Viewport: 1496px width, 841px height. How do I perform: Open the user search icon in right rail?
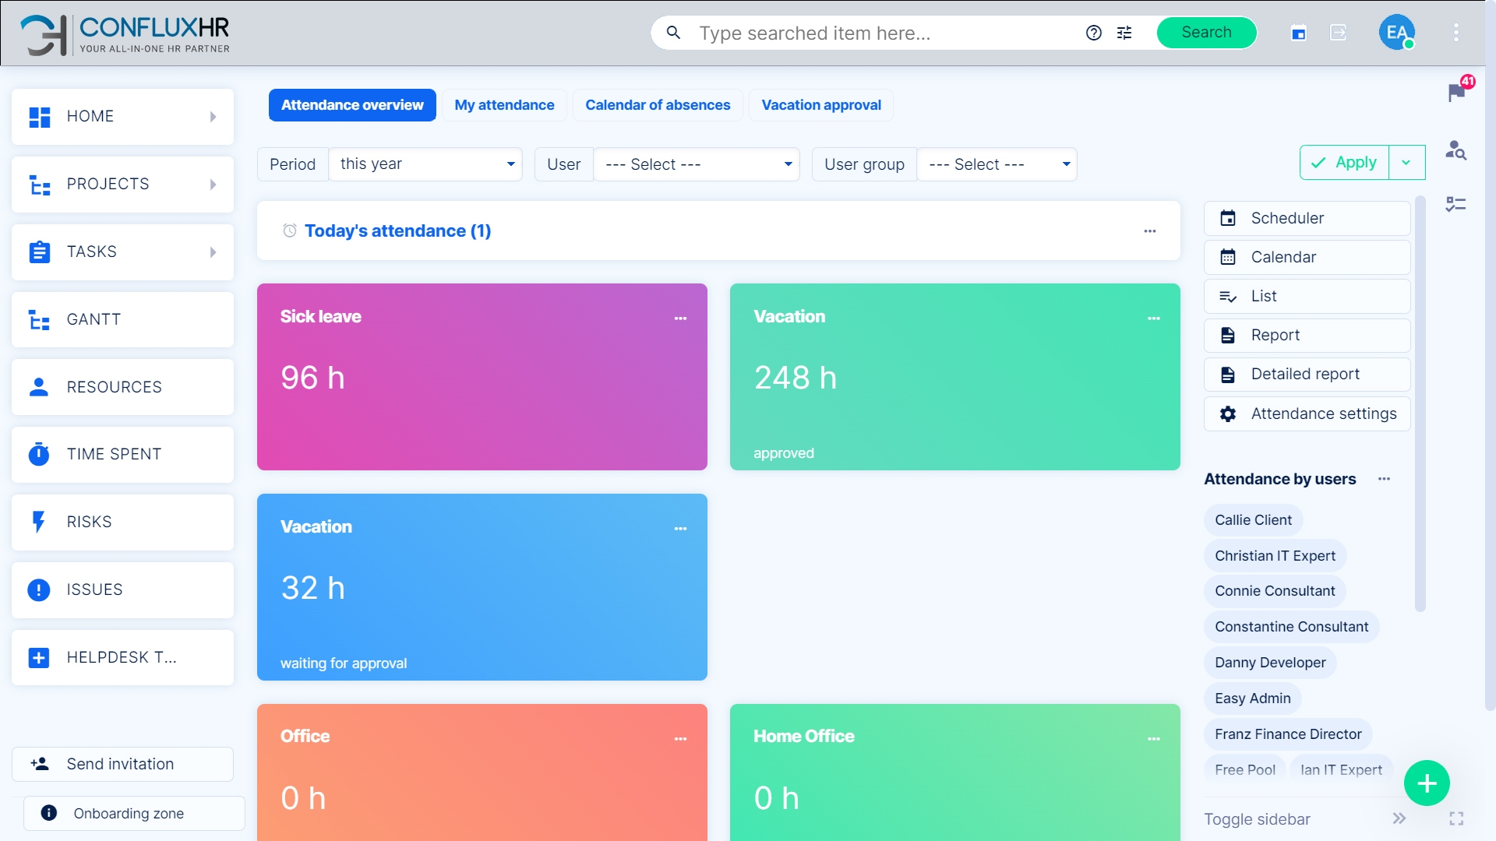(1455, 150)
